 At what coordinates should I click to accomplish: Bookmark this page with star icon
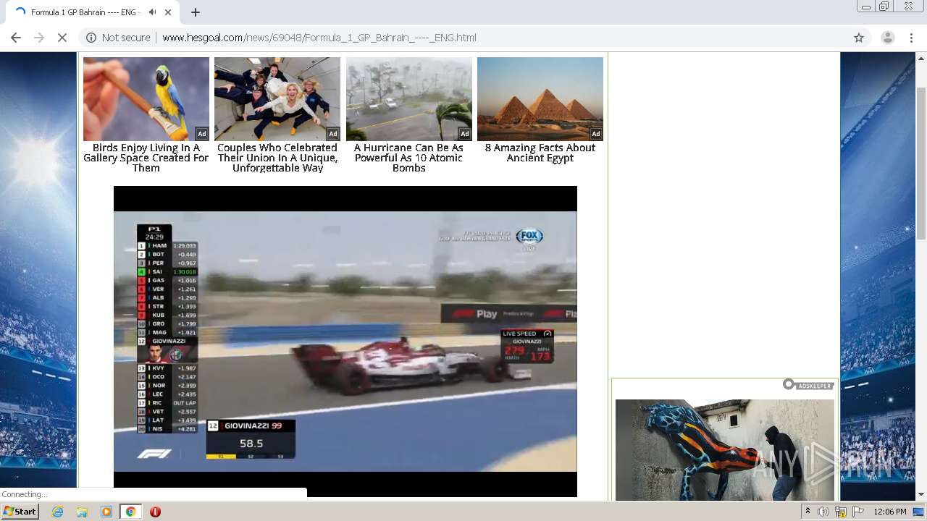[x=859, y=38]
